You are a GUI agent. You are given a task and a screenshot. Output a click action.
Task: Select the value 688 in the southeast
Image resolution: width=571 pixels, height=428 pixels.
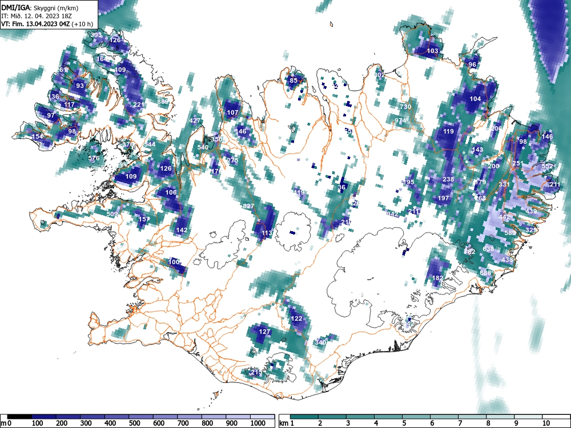tap(485, 273)
